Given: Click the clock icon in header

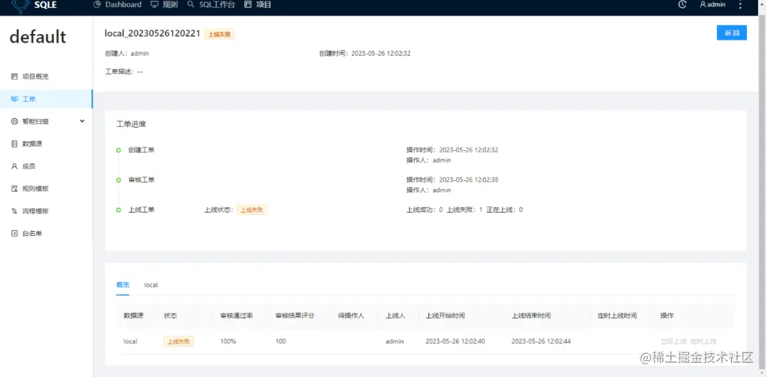Looking at the screenshot, I should tap(683, 4).
